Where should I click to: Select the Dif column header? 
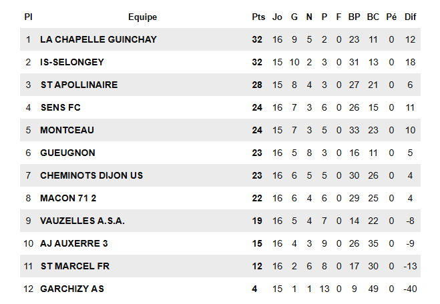[x=410, y=17]
